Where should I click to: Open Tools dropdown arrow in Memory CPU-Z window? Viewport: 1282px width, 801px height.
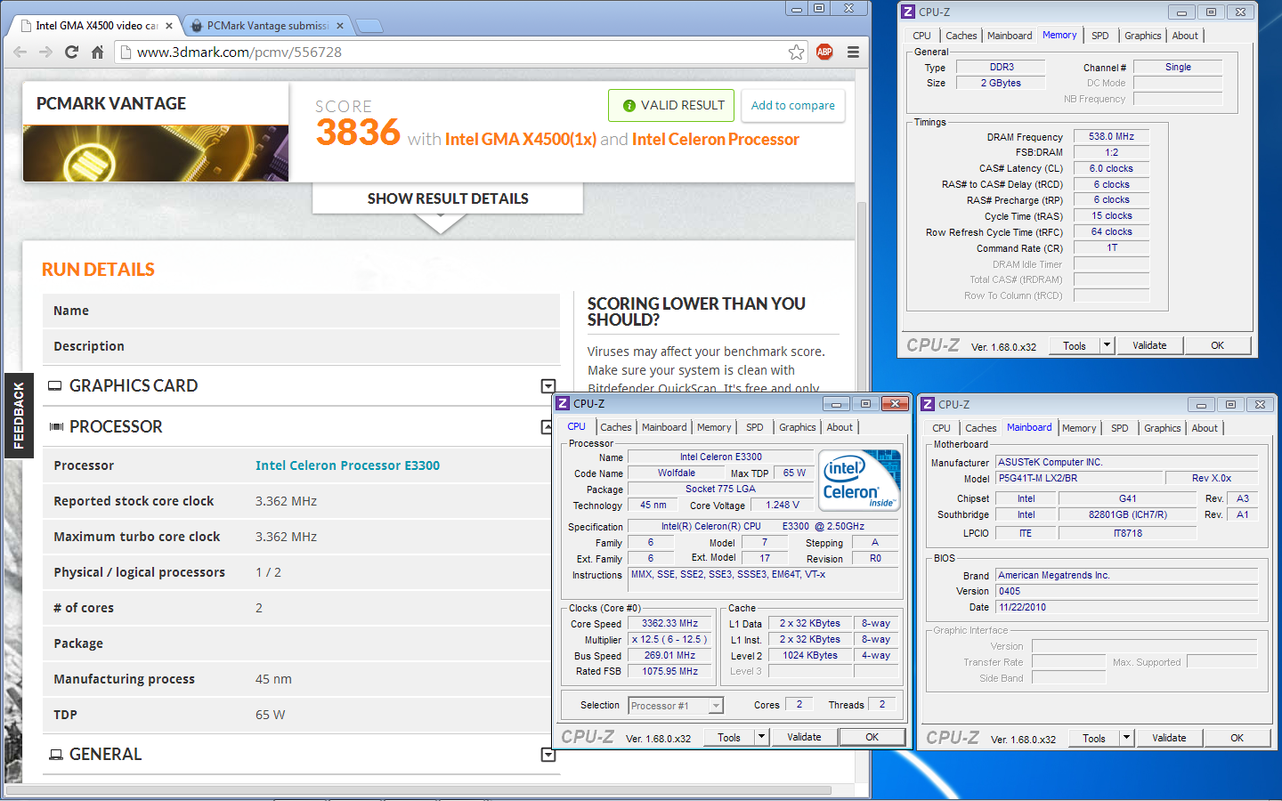[1108, 346]
